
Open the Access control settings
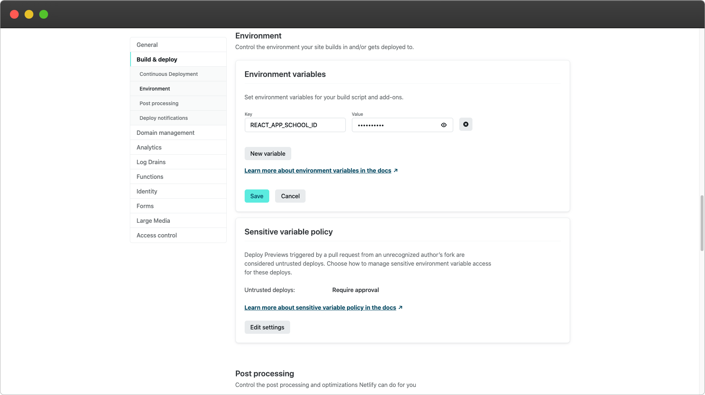pyautogui.click(x=157, y=235)
